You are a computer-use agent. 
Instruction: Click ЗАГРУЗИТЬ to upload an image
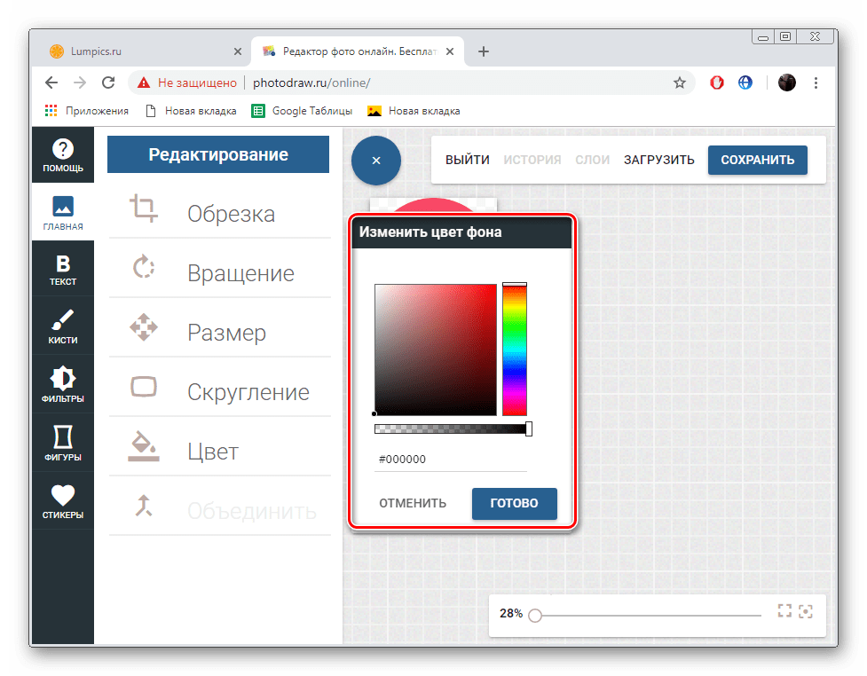tap(659, 160)
